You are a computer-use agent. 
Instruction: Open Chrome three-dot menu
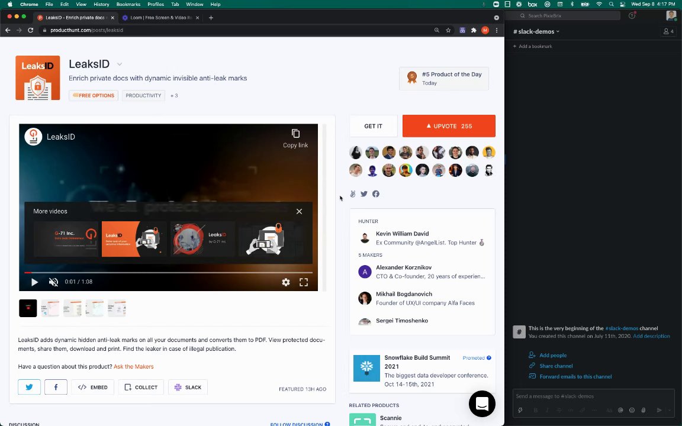point(496,30)
